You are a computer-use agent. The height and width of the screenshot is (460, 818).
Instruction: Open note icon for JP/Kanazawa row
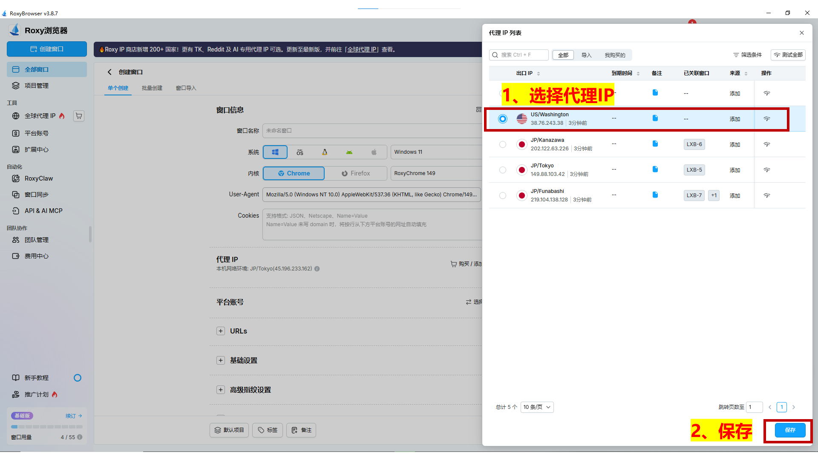[655, 144]
